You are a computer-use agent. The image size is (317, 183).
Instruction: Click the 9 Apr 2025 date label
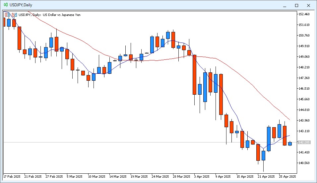click(x=223, y=176)
